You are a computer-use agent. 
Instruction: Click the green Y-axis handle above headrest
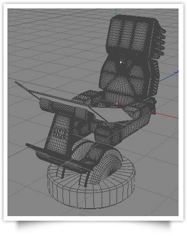pos(116,12)
